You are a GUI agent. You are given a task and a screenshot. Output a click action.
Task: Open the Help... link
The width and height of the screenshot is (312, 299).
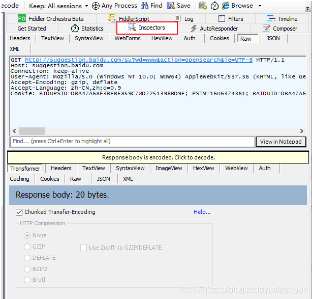(x=202, y=212)
